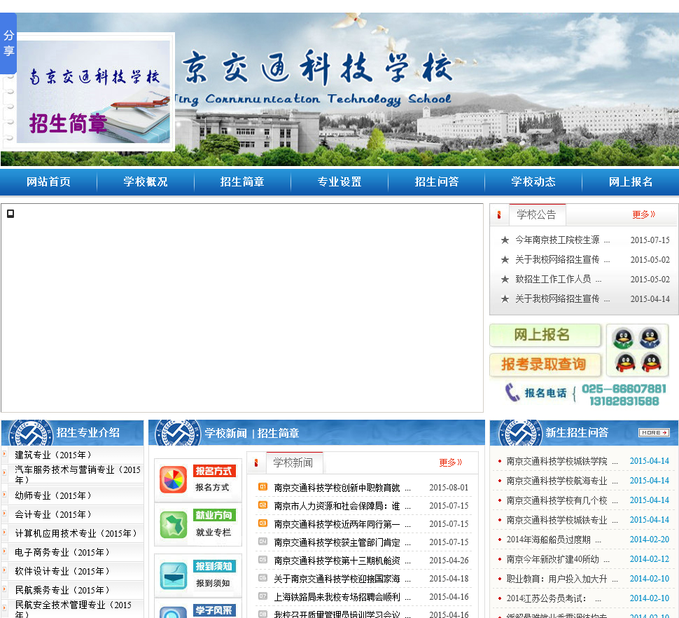Open the 就业专栏 link
The width and height of the screenshot is (679, 618).
[x=213, y=533]
